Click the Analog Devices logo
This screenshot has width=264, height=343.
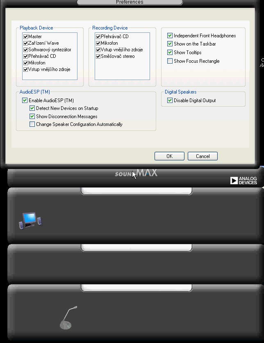point(244,181)
